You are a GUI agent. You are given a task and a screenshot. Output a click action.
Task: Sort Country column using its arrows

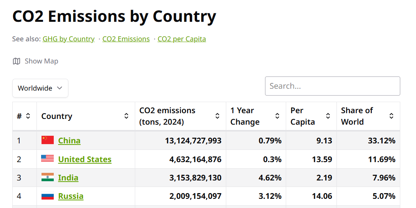point(126,116)
